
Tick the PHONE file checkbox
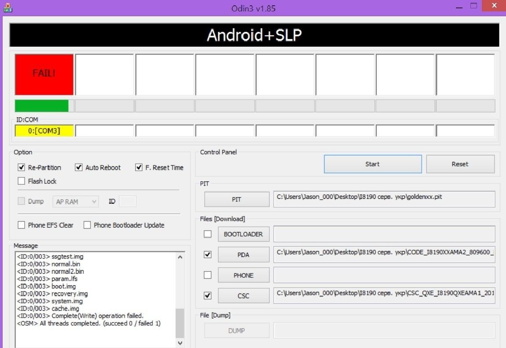208,275
